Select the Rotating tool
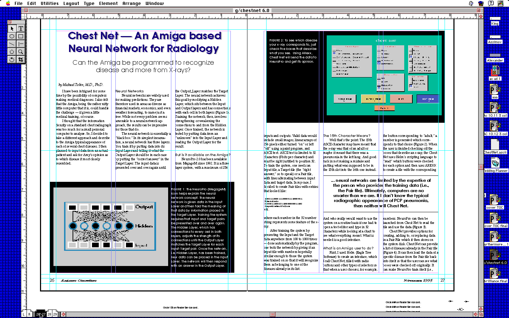 click(12, 59)
